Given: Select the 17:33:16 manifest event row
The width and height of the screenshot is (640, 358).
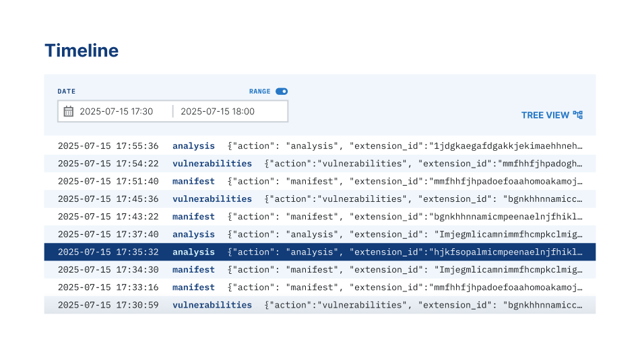Looking at the screenshot, I should pos(320,287).
